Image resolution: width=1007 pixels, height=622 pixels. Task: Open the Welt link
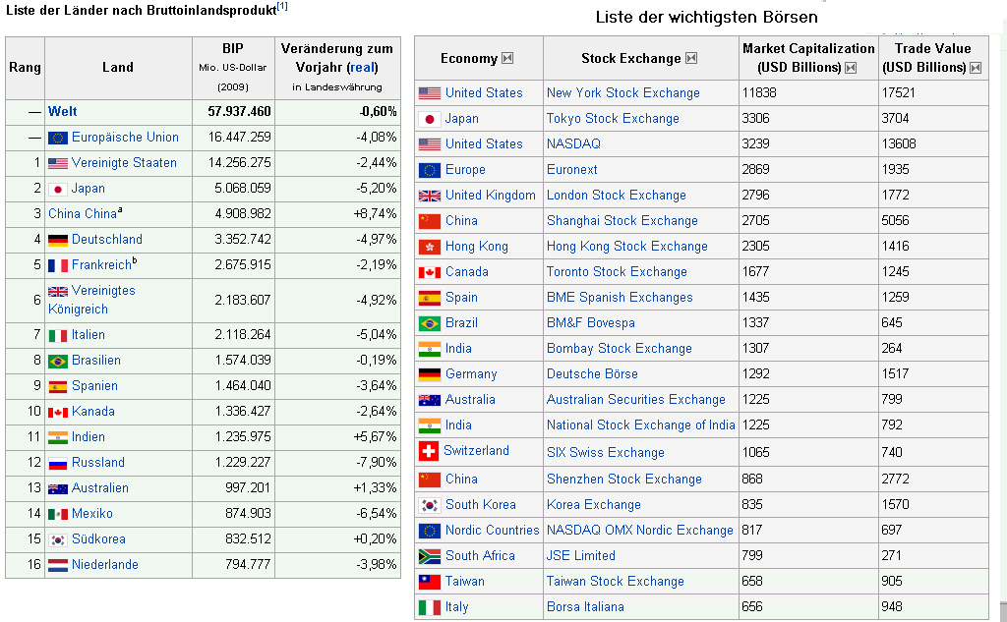[62, 112]
